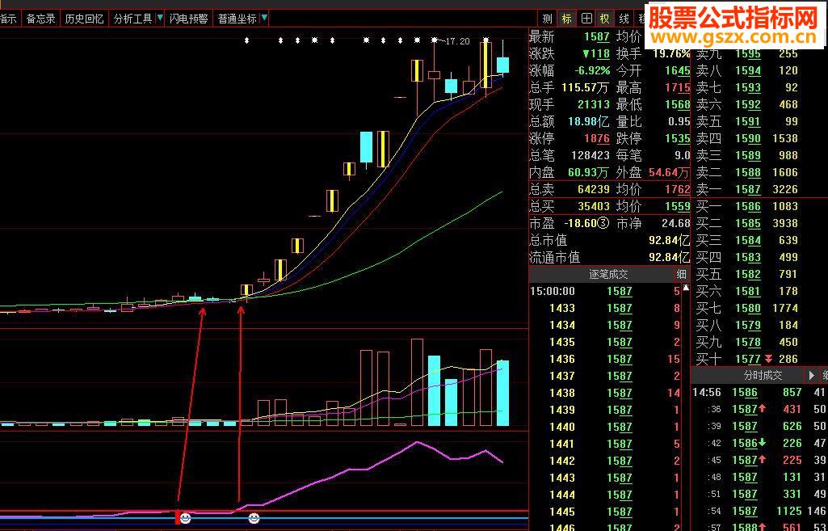Select the :42 trade row with 1586
This screenshot has height=531, width=828.
click(759, 443)
